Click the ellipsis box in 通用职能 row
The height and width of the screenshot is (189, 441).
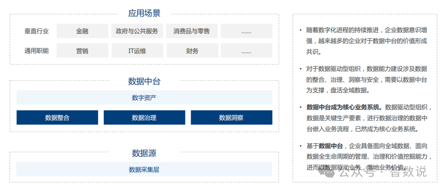tap(246, 51)
